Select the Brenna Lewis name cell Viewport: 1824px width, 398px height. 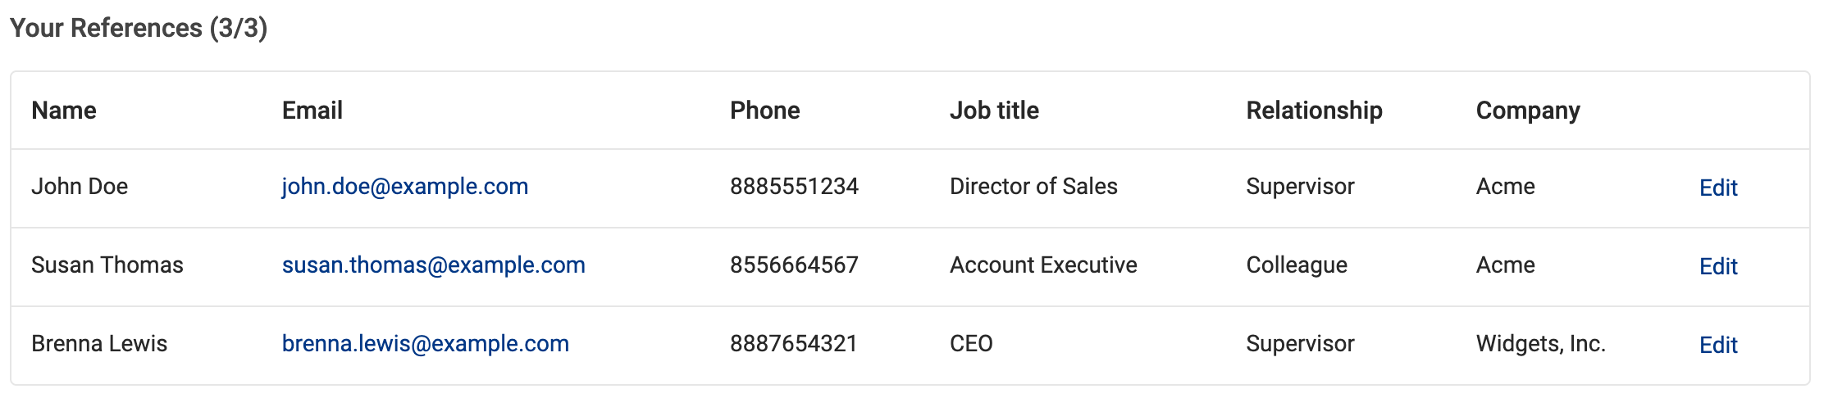pos(99,344)
